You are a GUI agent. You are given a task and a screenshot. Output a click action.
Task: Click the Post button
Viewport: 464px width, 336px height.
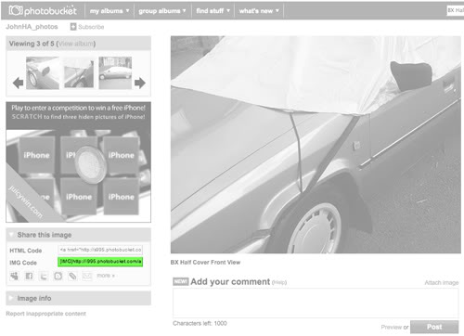434,327
